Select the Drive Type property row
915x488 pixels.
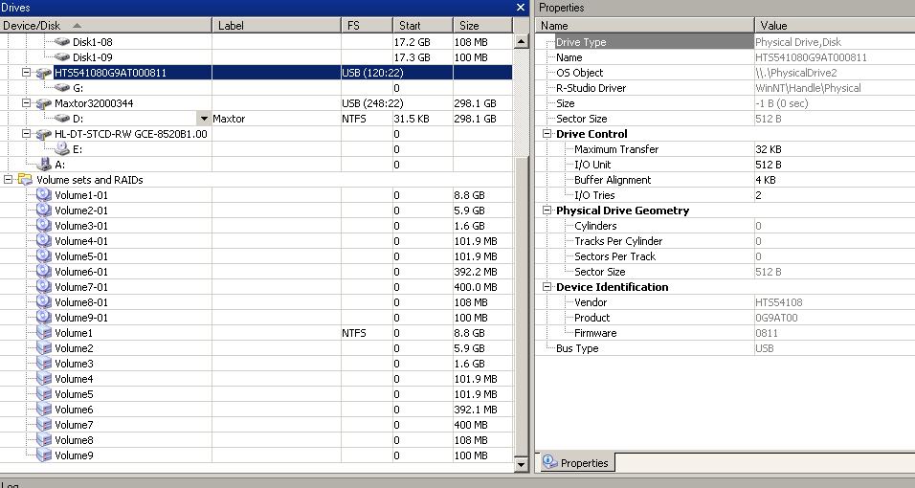coord(725,42)
